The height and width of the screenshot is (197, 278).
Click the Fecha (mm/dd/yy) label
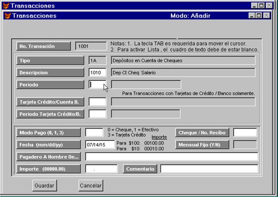pos(49,144)
